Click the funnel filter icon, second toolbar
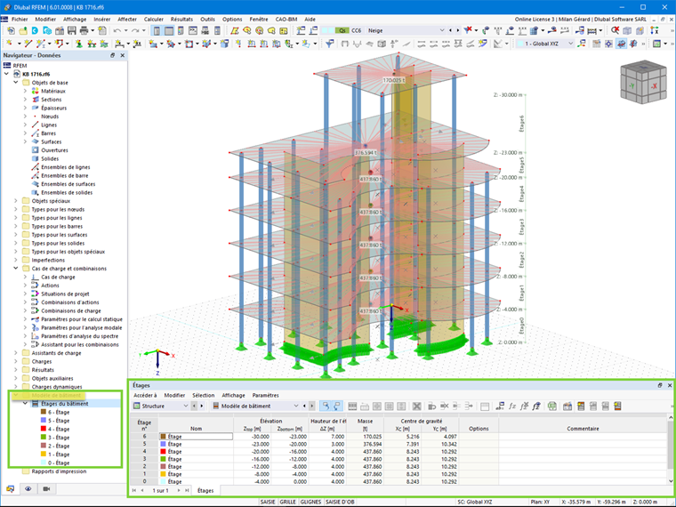 (330, 44)
